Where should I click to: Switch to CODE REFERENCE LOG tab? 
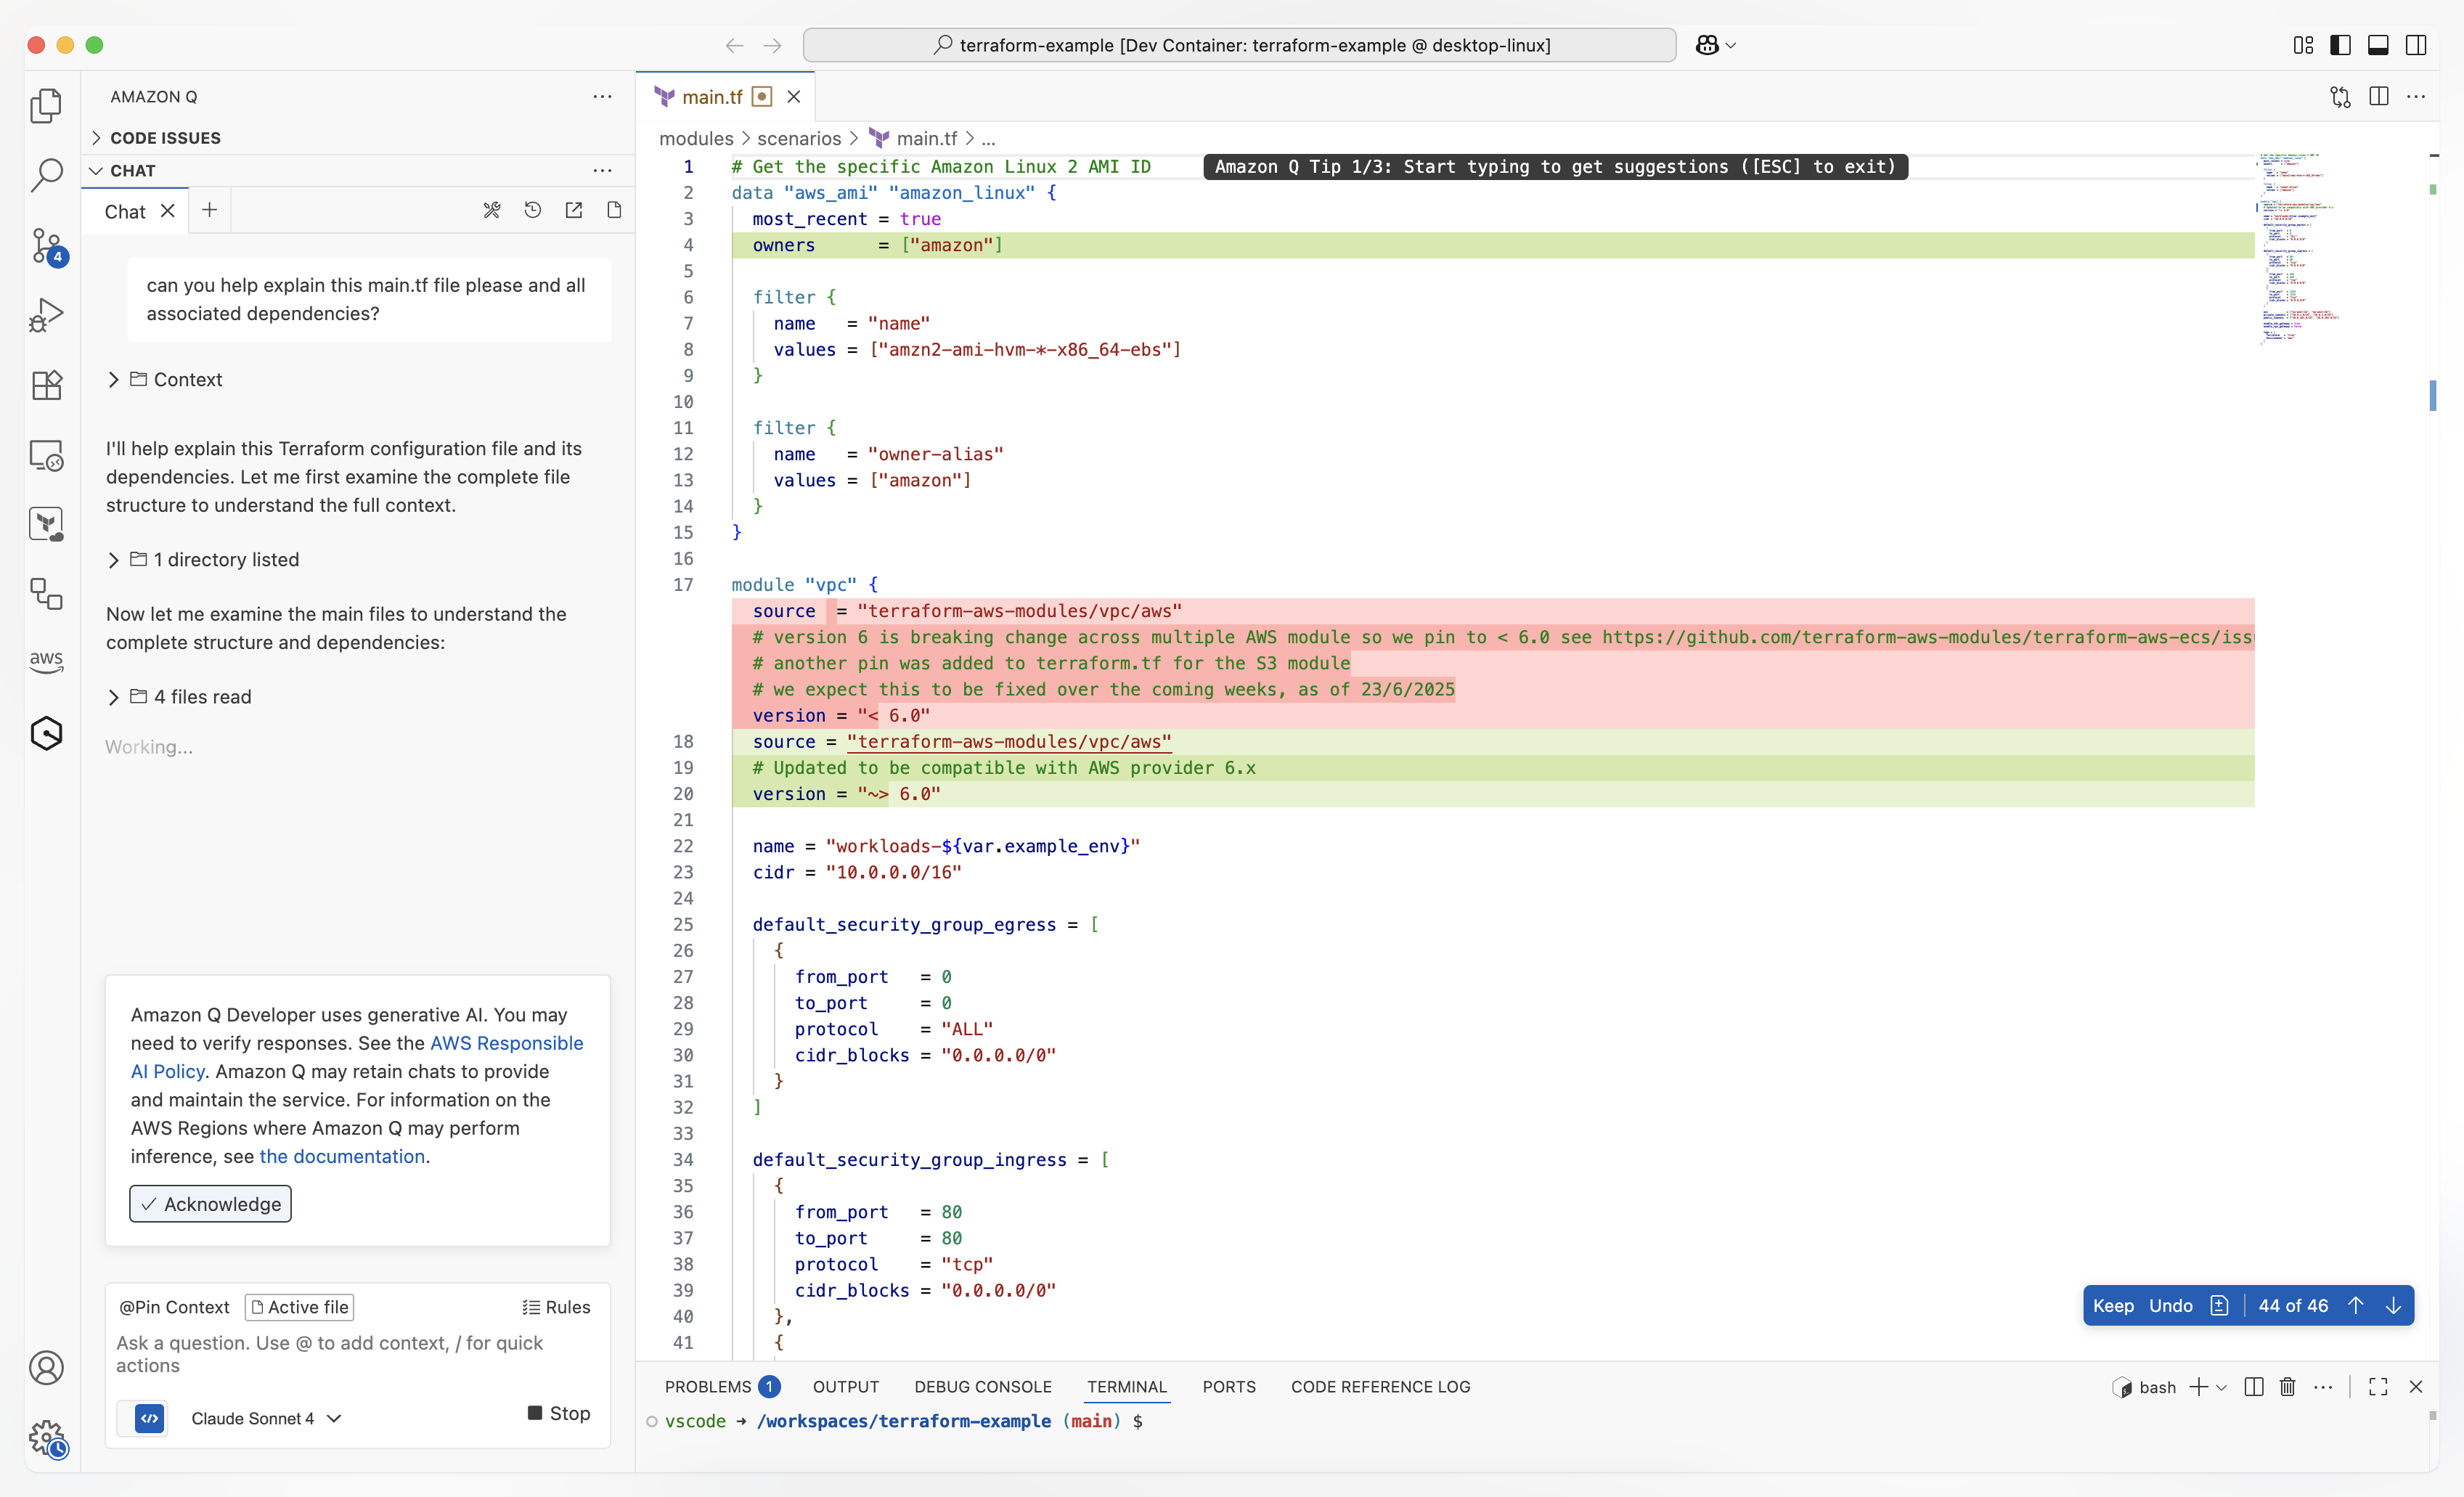[x=1380, y=1386]
